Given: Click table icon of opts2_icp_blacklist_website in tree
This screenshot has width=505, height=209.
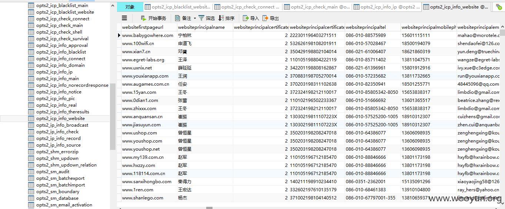Looking at the screenshot, I should (x=31, y=12).
